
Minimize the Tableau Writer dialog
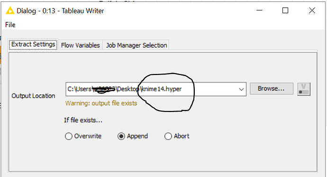pyautogui.click(x=259, y=10)
